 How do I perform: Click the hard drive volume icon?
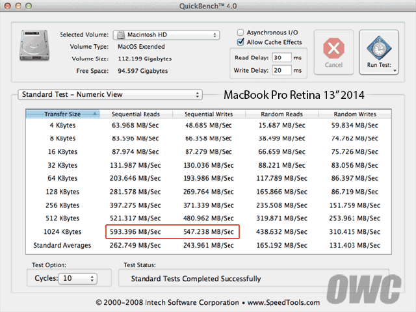34,45
